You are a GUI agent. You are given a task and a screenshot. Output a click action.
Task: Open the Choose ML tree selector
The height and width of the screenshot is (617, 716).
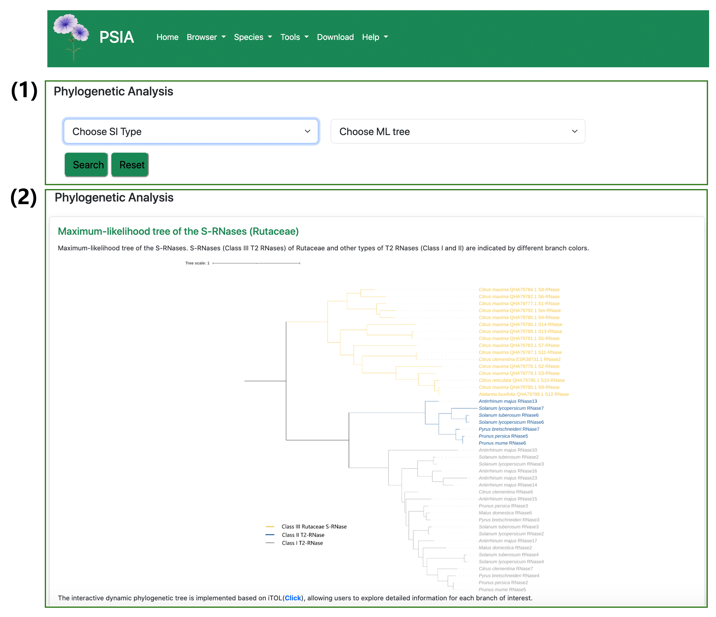coord(458,131)
